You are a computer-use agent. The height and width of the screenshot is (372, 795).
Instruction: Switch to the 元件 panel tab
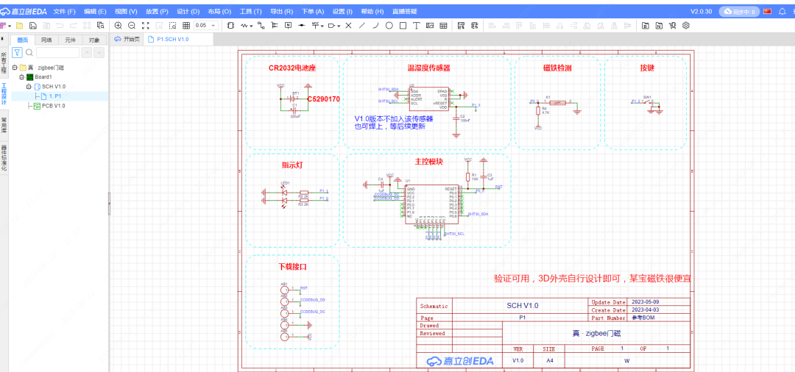[71, 40]
